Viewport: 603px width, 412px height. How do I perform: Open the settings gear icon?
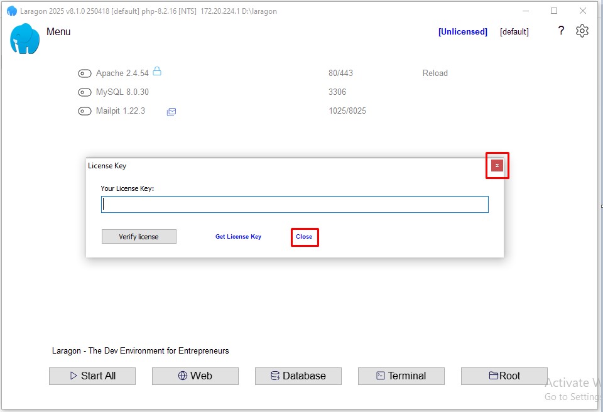pyautogui.click(x=582, y=31)
